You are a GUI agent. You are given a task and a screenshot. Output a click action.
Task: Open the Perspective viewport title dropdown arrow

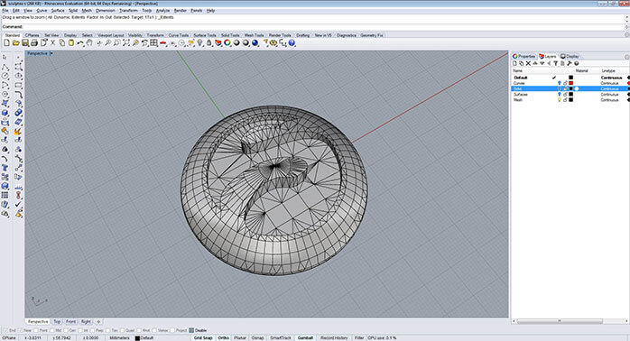[x=51, y=53]
